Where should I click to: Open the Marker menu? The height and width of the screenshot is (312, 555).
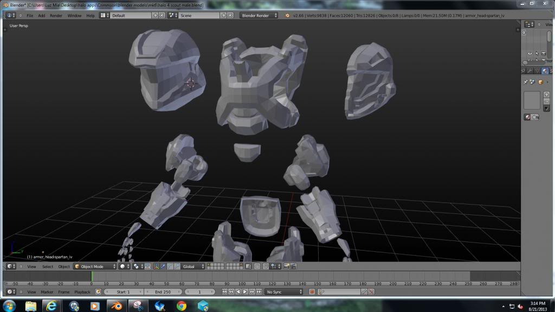click(x=47, y=292)
